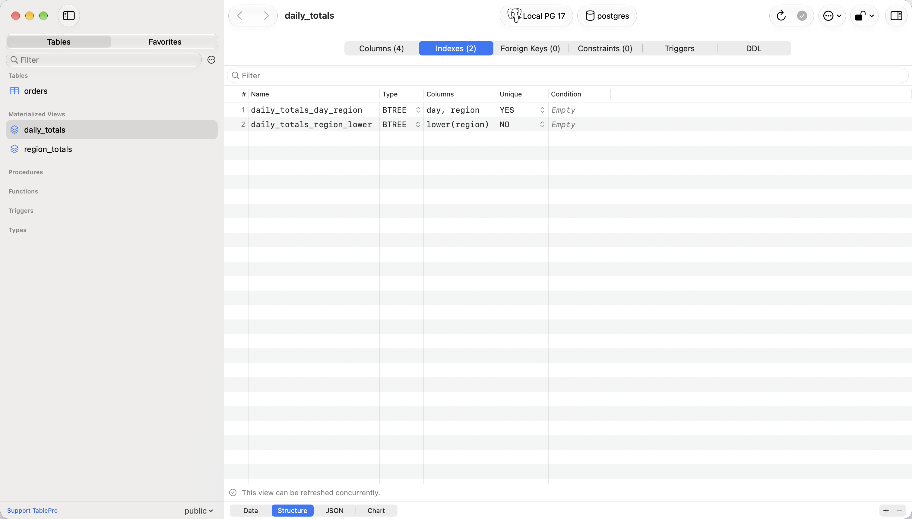The height and width of the screenshot is (519, 912).
Task: Open the Foreign Keys (0) tab
Action: click(x=530, y=49)
